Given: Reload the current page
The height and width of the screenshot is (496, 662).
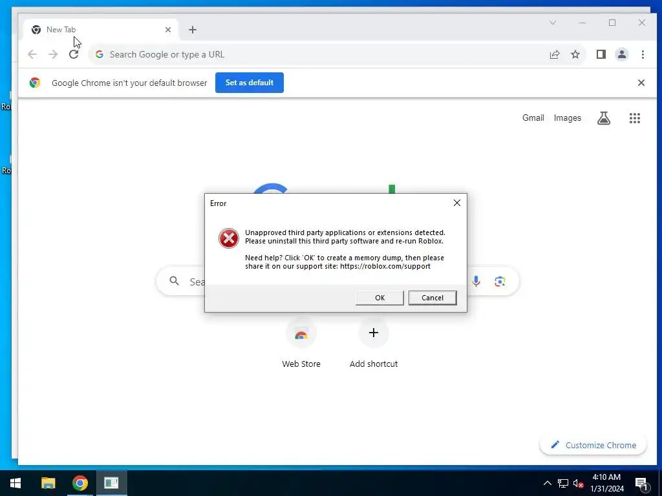Looking at the screenshot, I should [x=74, y=54].
